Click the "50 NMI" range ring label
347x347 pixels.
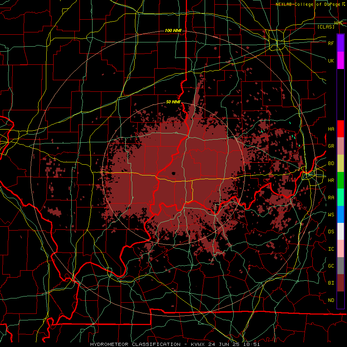coord(173,102)
